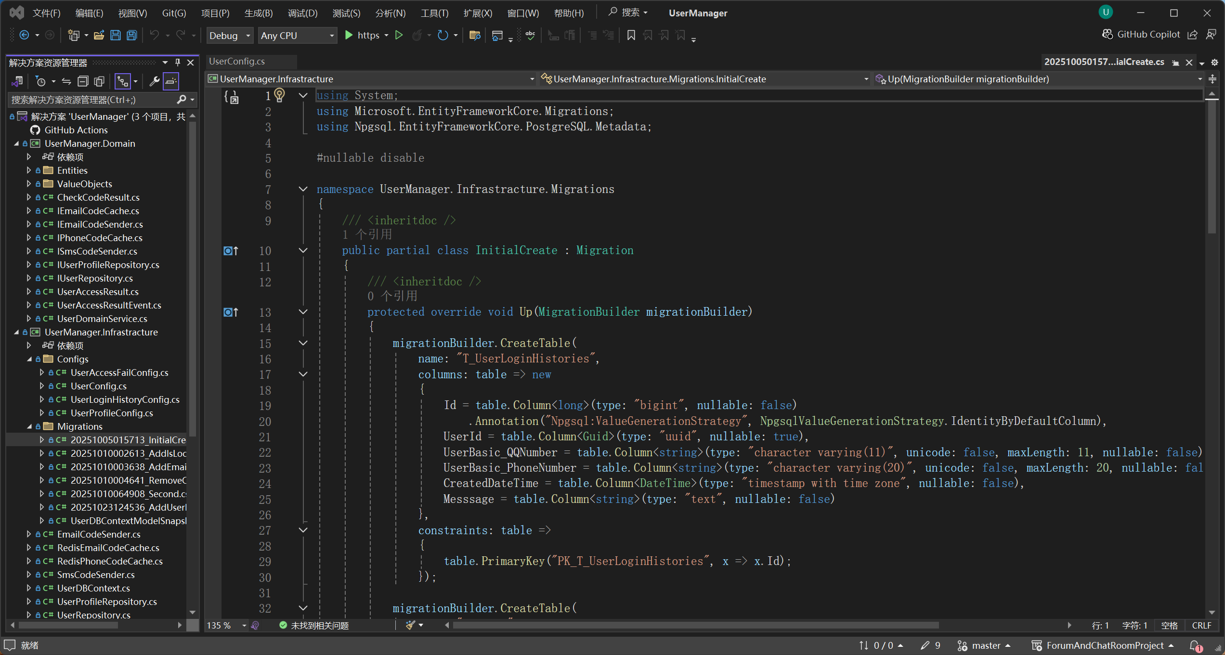Screen dimensions: 1225x655
Task: Collapse the Migrations folder in the tree
Action: point(29,426)
